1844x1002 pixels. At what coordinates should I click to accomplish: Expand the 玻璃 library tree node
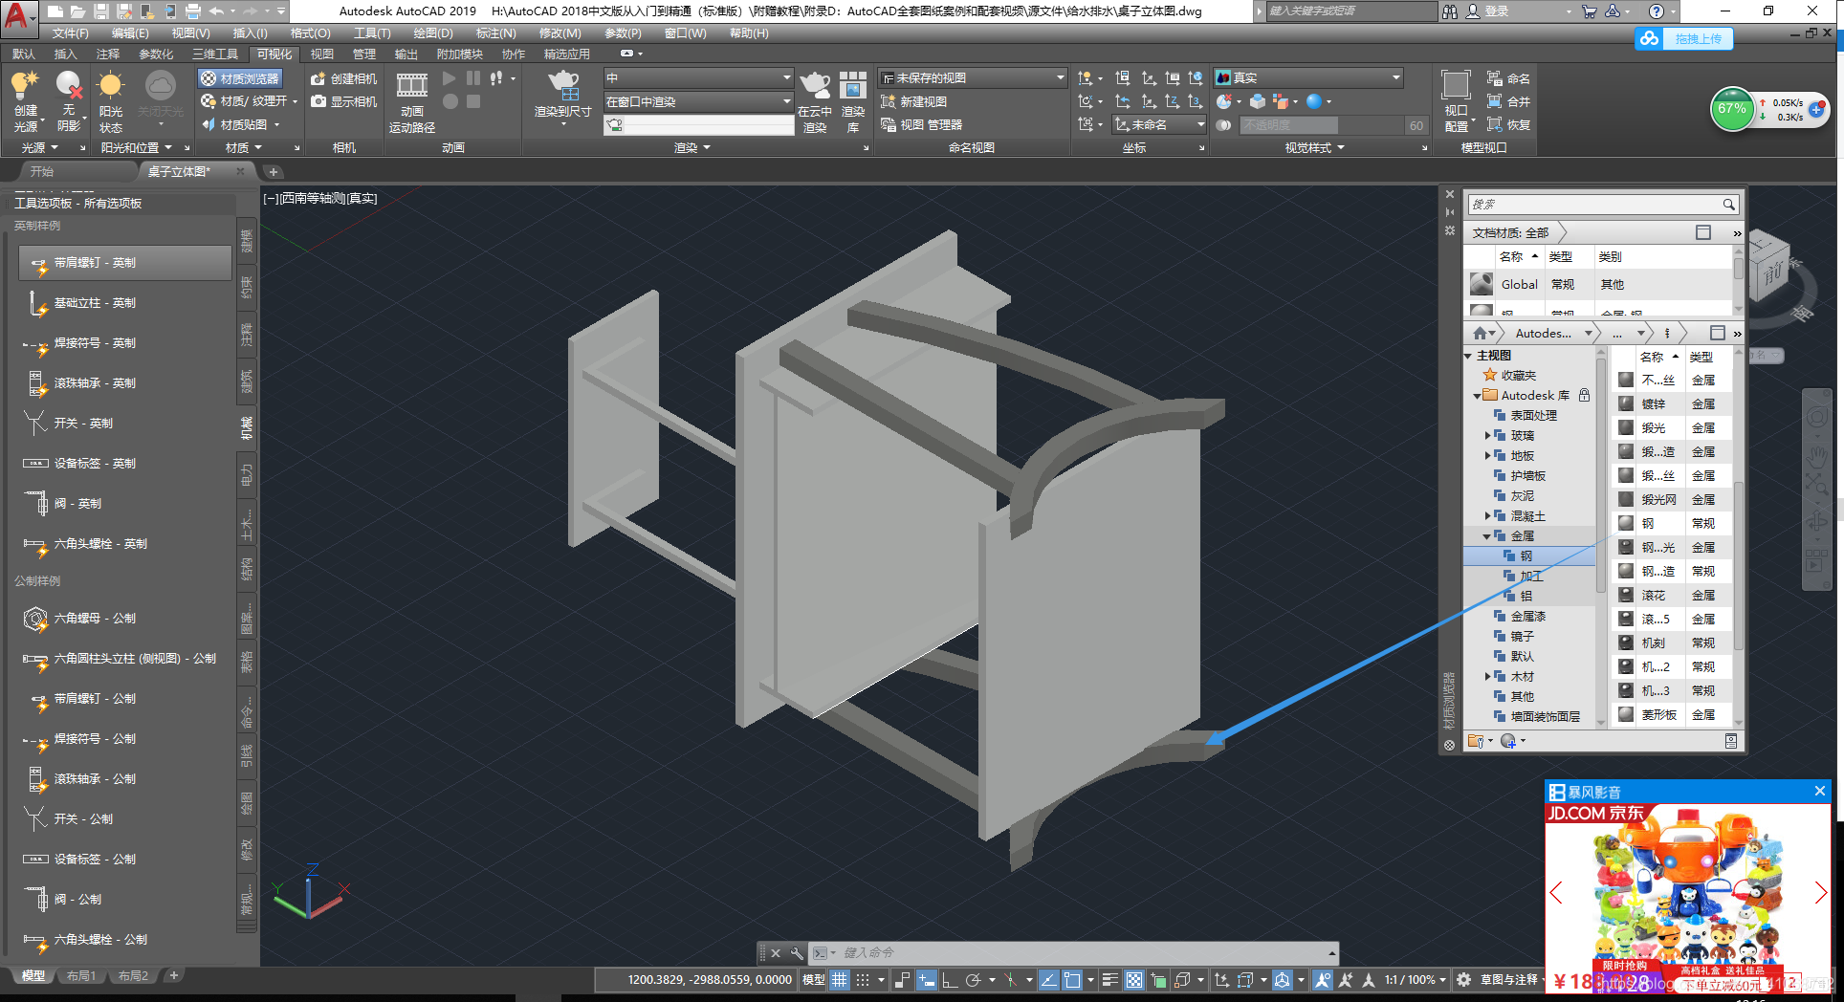(x=1488, y=435)
